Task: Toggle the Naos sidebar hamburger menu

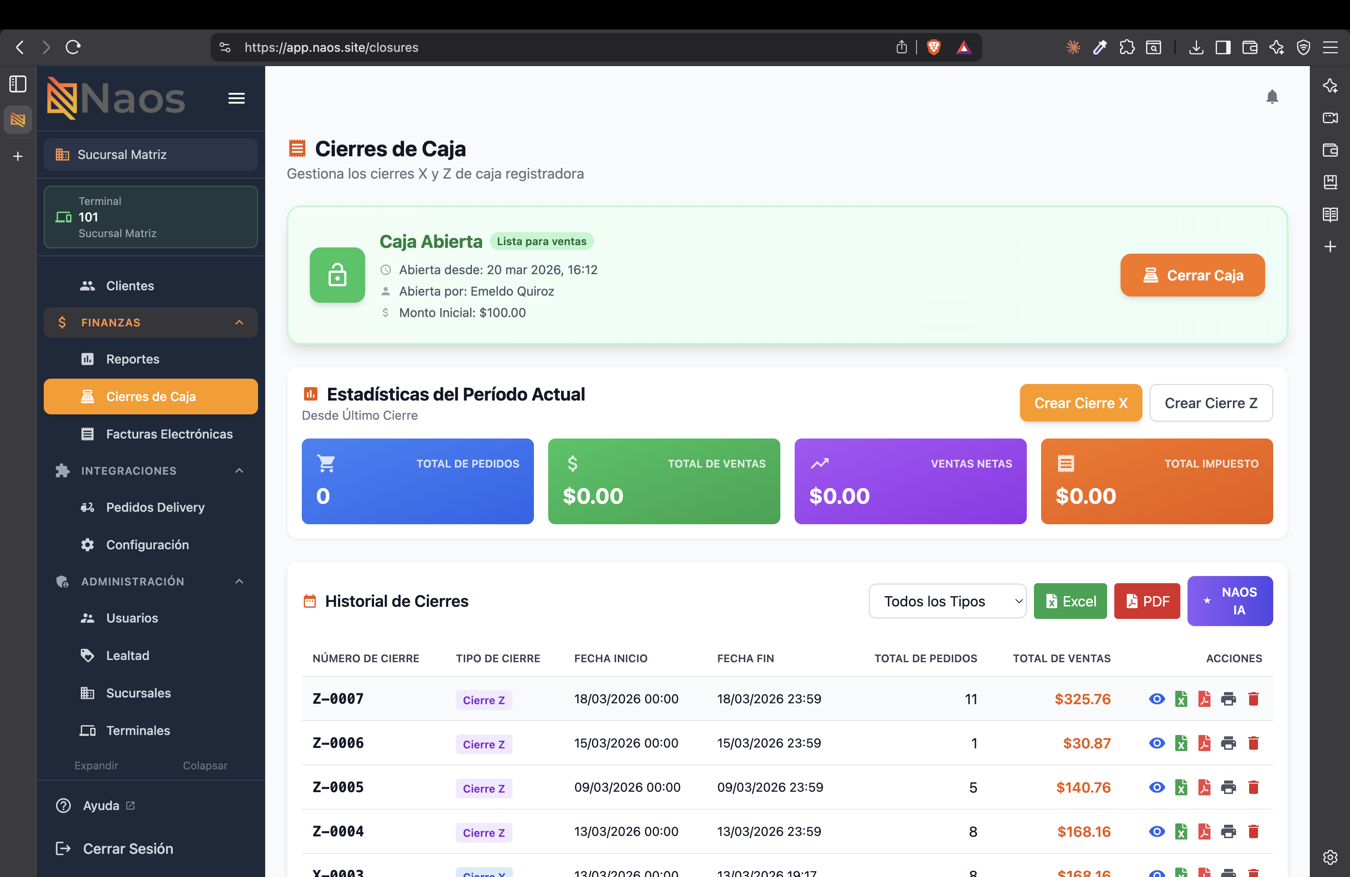Action: 237,98
